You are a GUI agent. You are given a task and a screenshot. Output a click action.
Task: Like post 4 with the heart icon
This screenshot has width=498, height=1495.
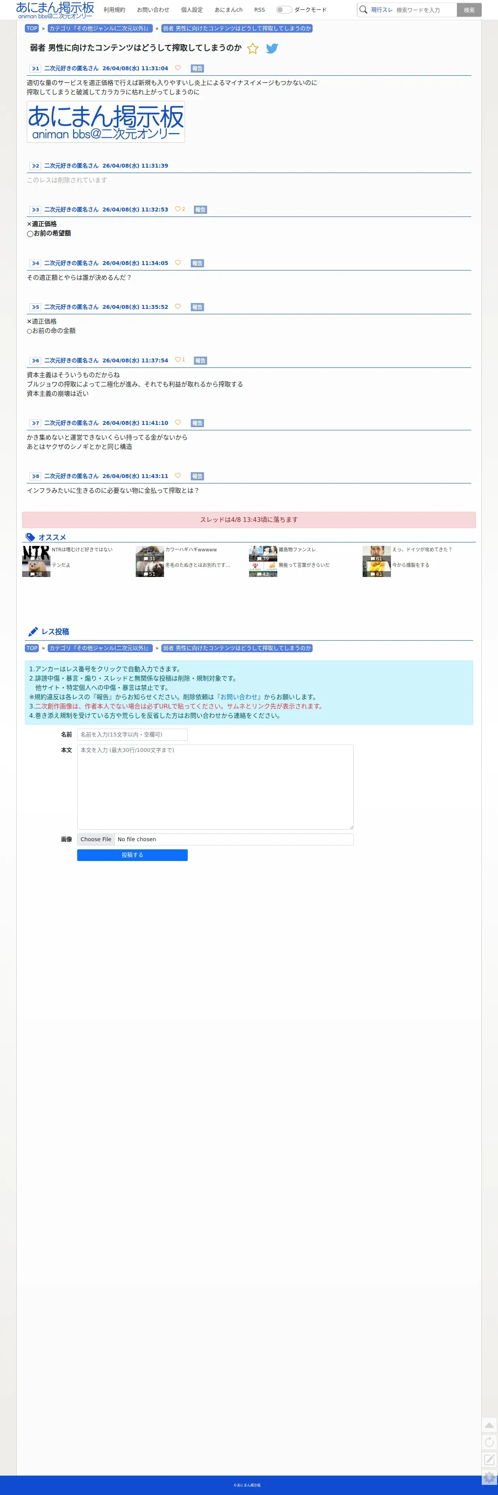tap(178, 263)
